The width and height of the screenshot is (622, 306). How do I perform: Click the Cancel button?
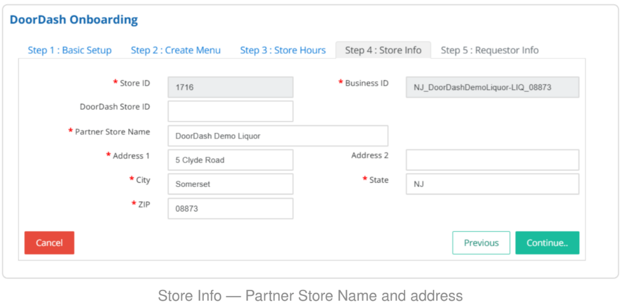[x=49, y=243]
